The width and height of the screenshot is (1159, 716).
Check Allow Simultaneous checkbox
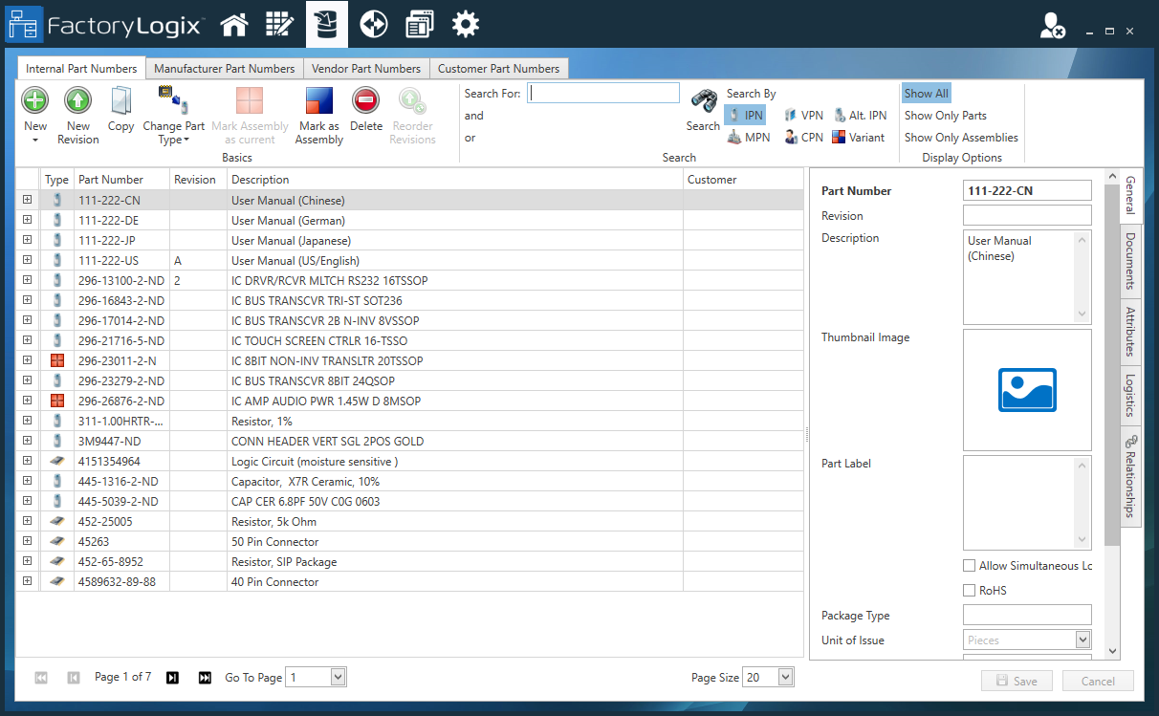click(970, 566)
